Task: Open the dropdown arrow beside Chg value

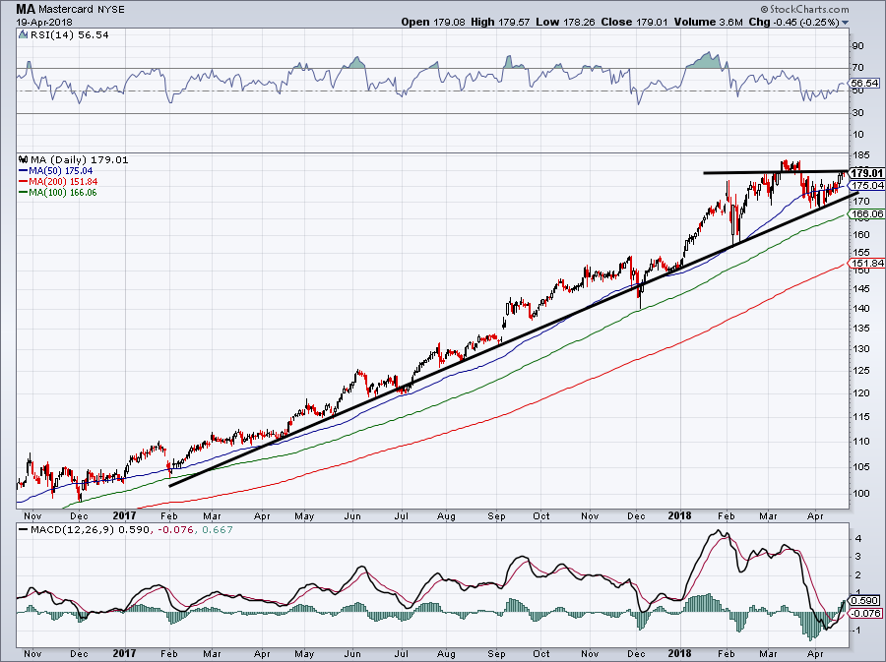Action: [x=845, y=23]
